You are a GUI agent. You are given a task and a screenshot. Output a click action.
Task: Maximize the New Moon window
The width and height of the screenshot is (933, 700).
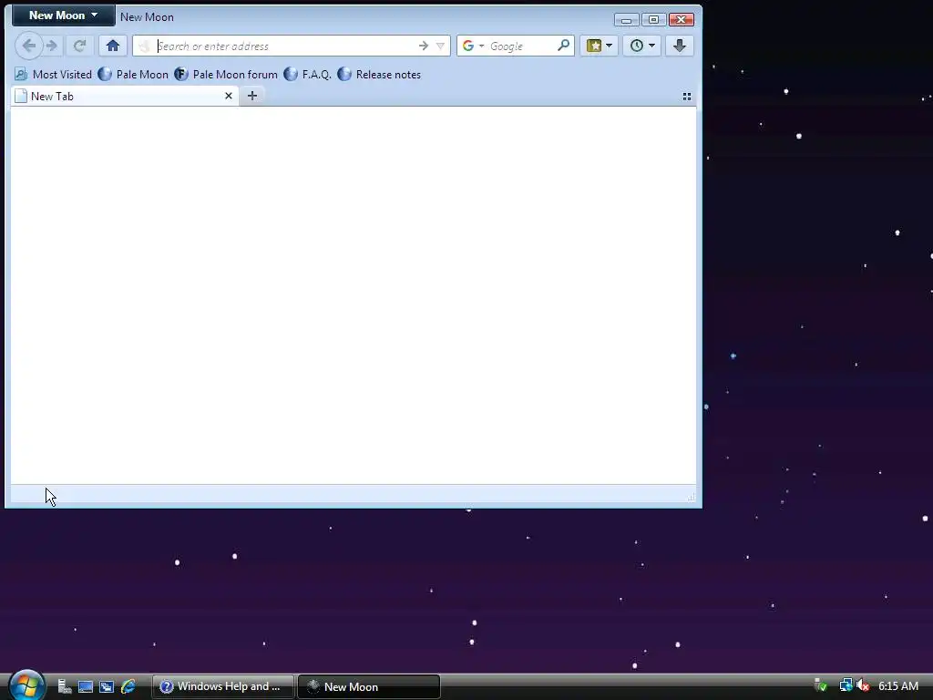pos(653,20)
